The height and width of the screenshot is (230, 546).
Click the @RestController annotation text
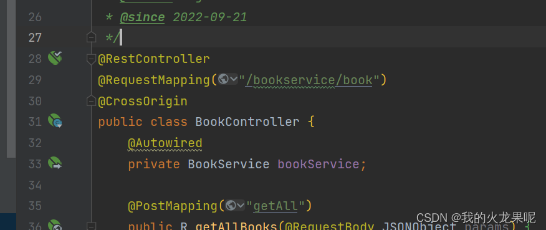tap(154, 59)
